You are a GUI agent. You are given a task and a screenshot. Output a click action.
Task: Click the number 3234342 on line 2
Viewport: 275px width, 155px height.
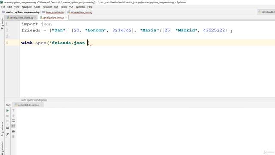122,30
